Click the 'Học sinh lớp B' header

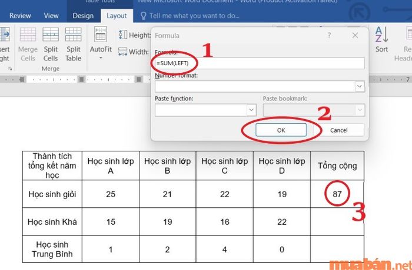(x=167, y=166)
